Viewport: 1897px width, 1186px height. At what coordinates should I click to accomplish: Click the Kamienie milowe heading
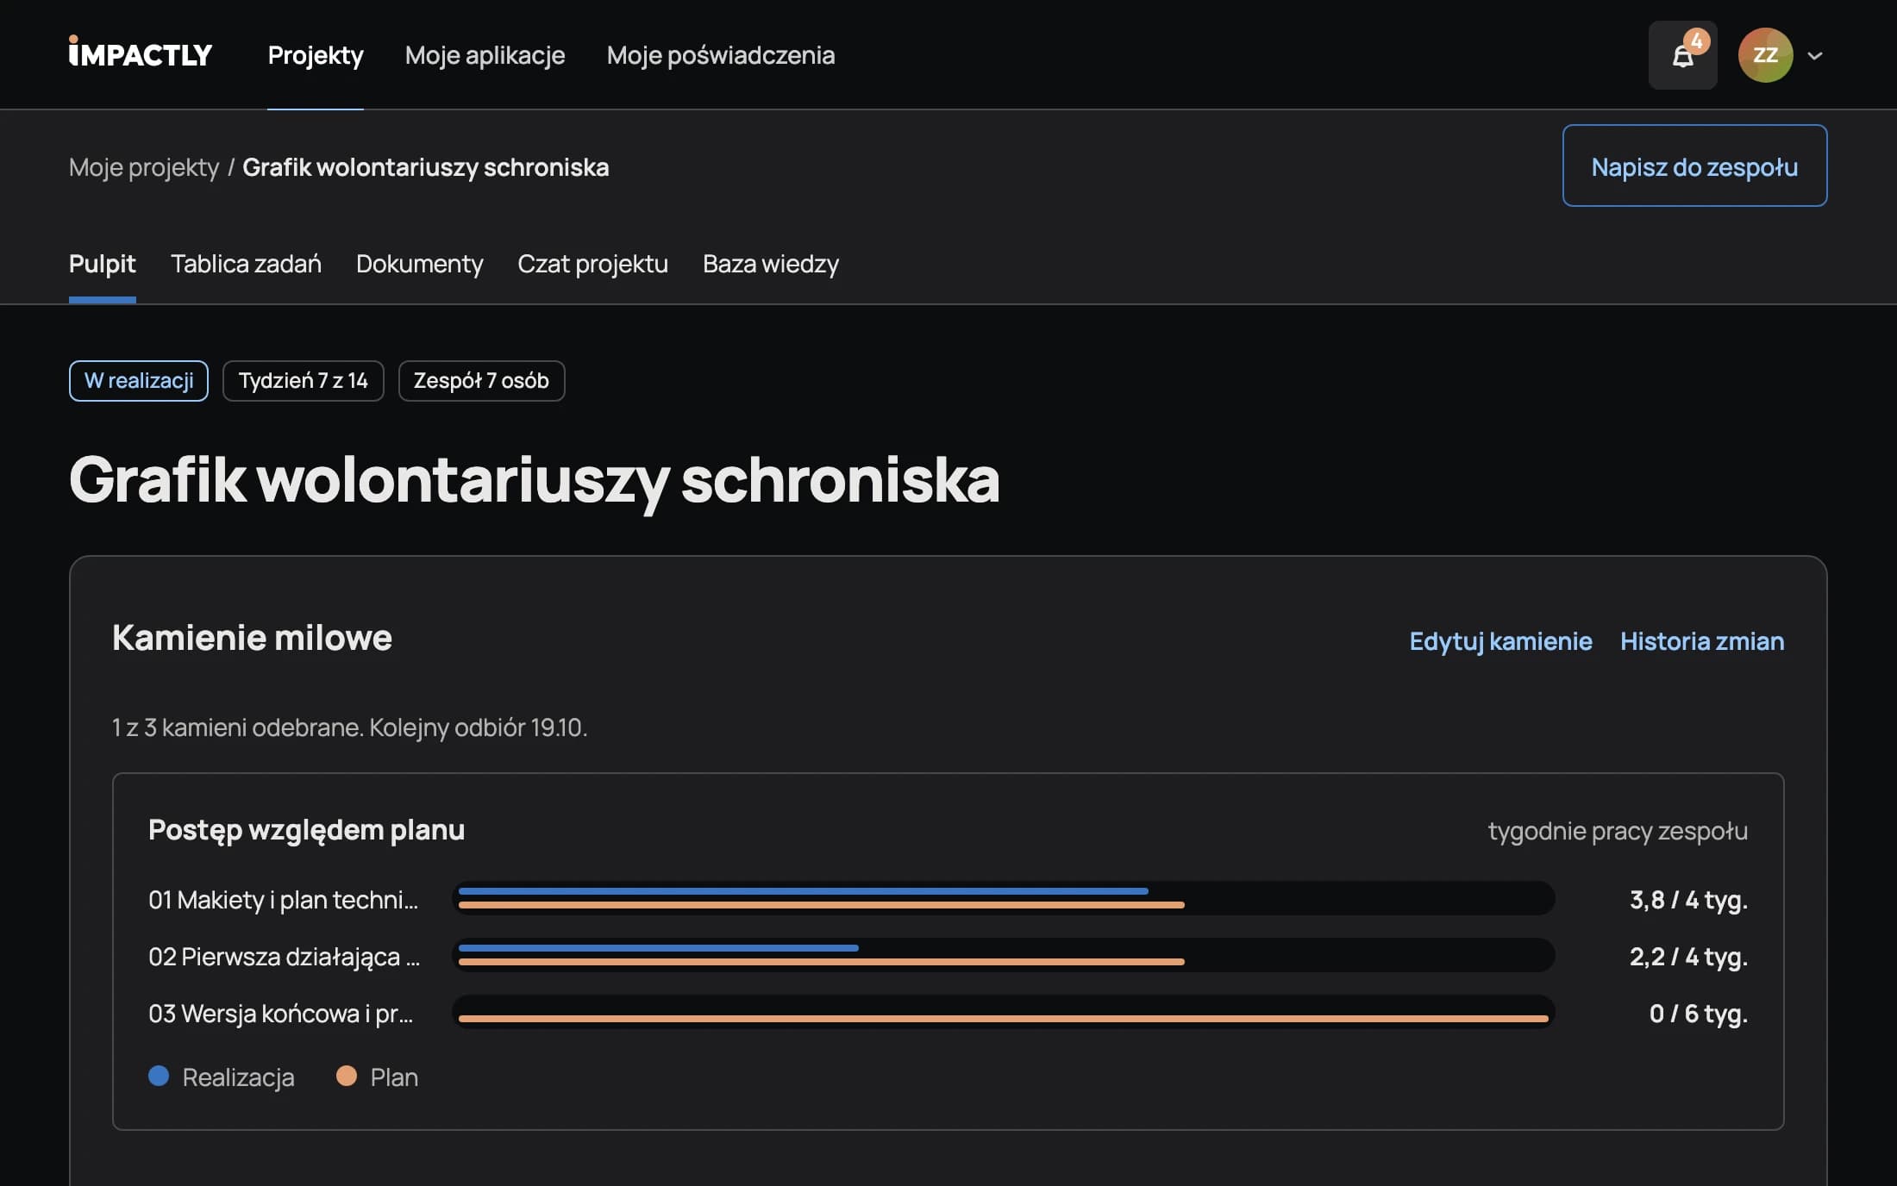(252, 638)
